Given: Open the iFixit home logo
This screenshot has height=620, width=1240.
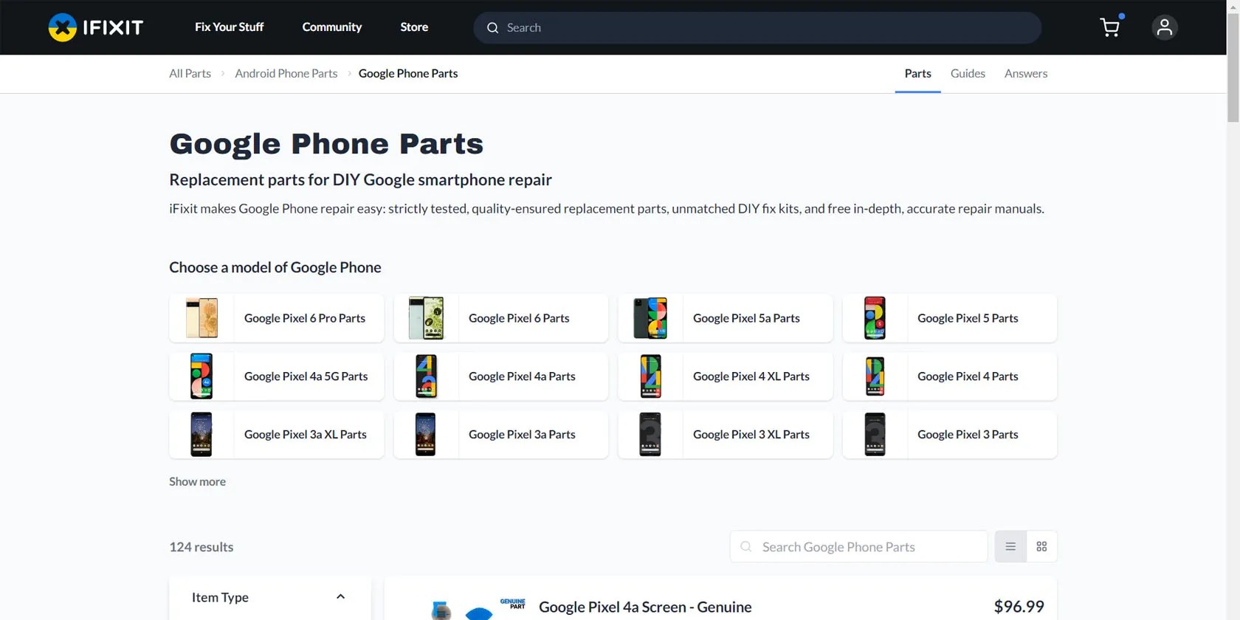Looking at the screenshot, I should coord(96,27).
